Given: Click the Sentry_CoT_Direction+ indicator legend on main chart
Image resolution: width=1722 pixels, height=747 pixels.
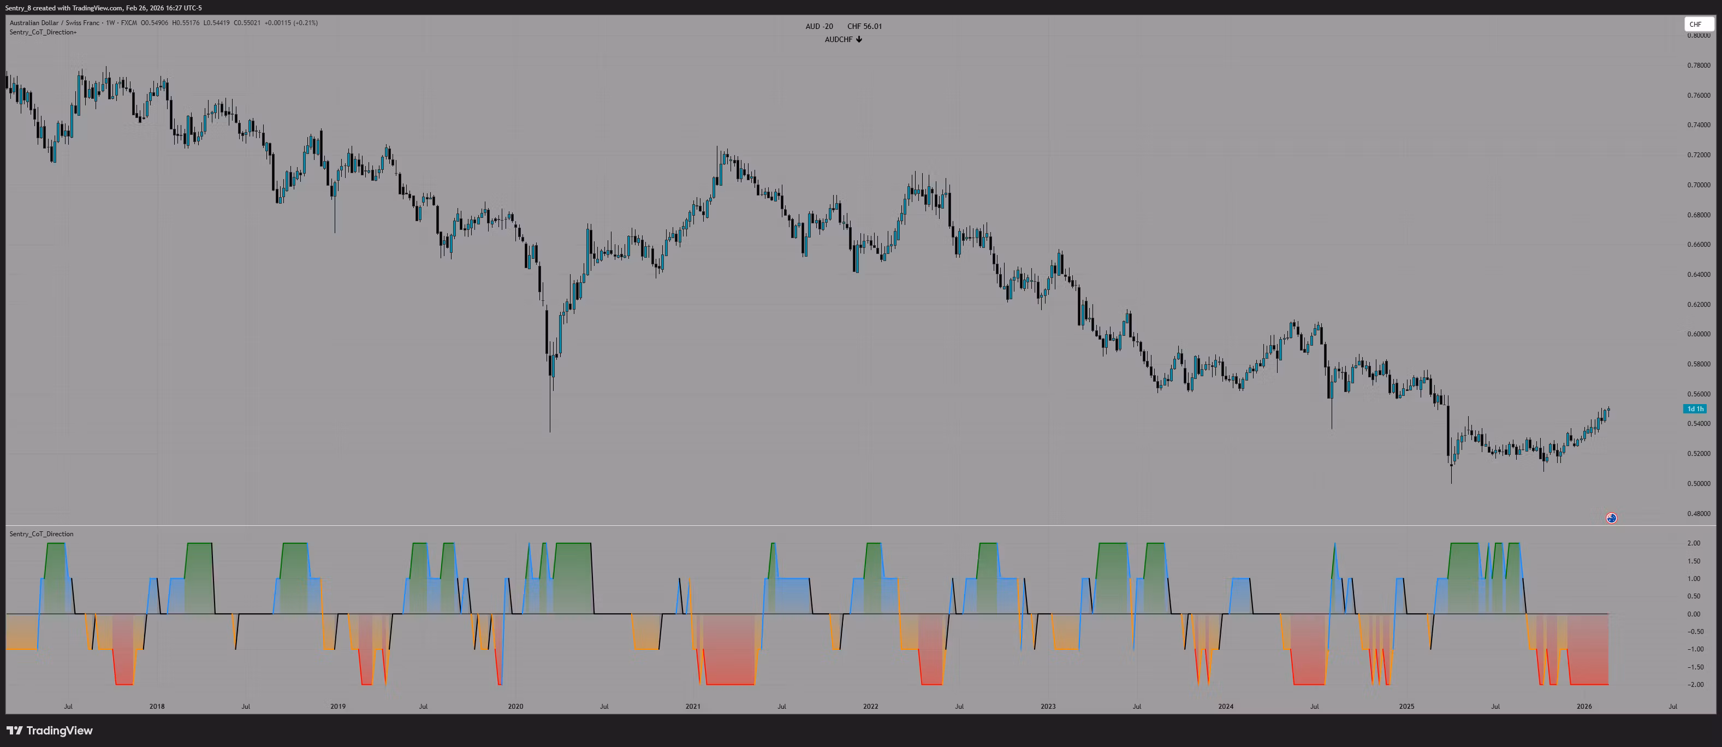Looking at the screenshot, I should tap(43, 32).
